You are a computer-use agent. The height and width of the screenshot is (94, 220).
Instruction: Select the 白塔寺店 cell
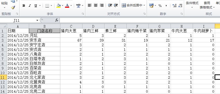pyautogui.click(x=45, y=59)
